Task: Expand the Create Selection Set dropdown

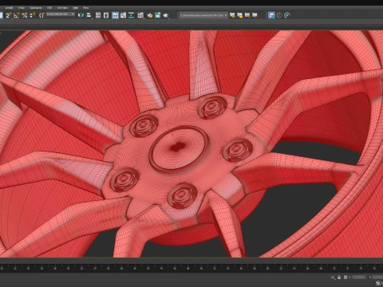Action: (61, 14)
